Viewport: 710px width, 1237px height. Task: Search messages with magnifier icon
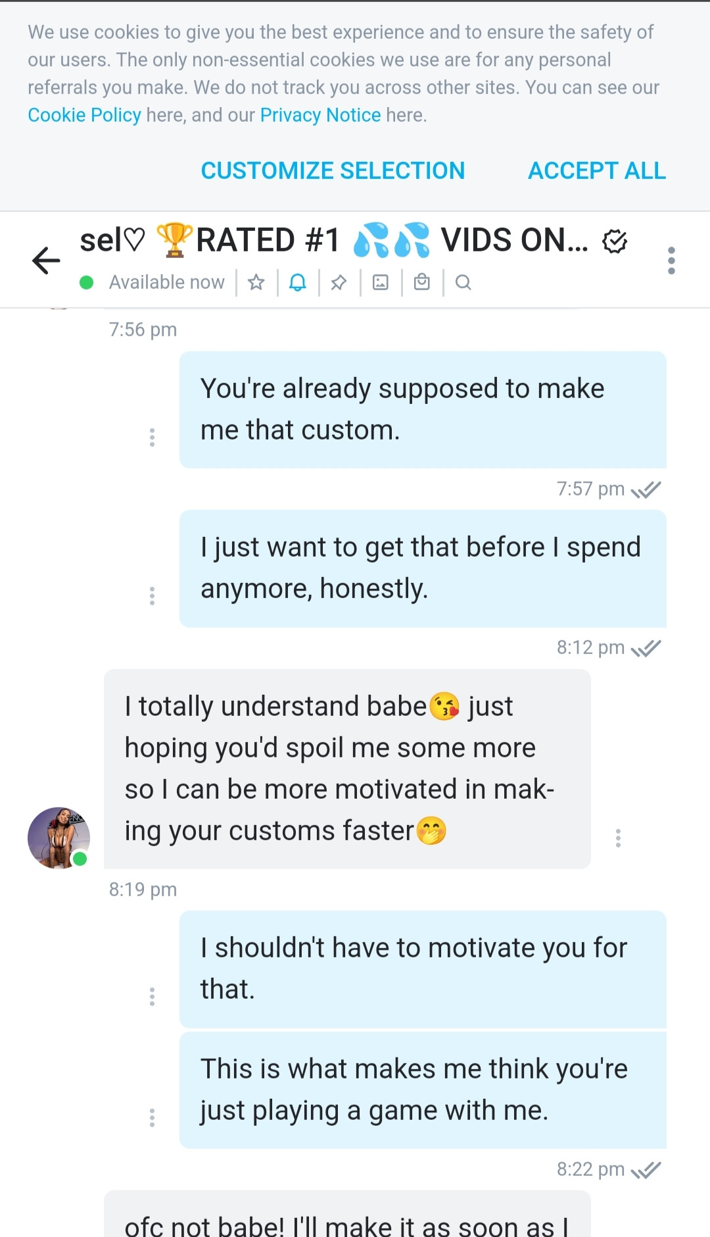[x=463, y=282]
